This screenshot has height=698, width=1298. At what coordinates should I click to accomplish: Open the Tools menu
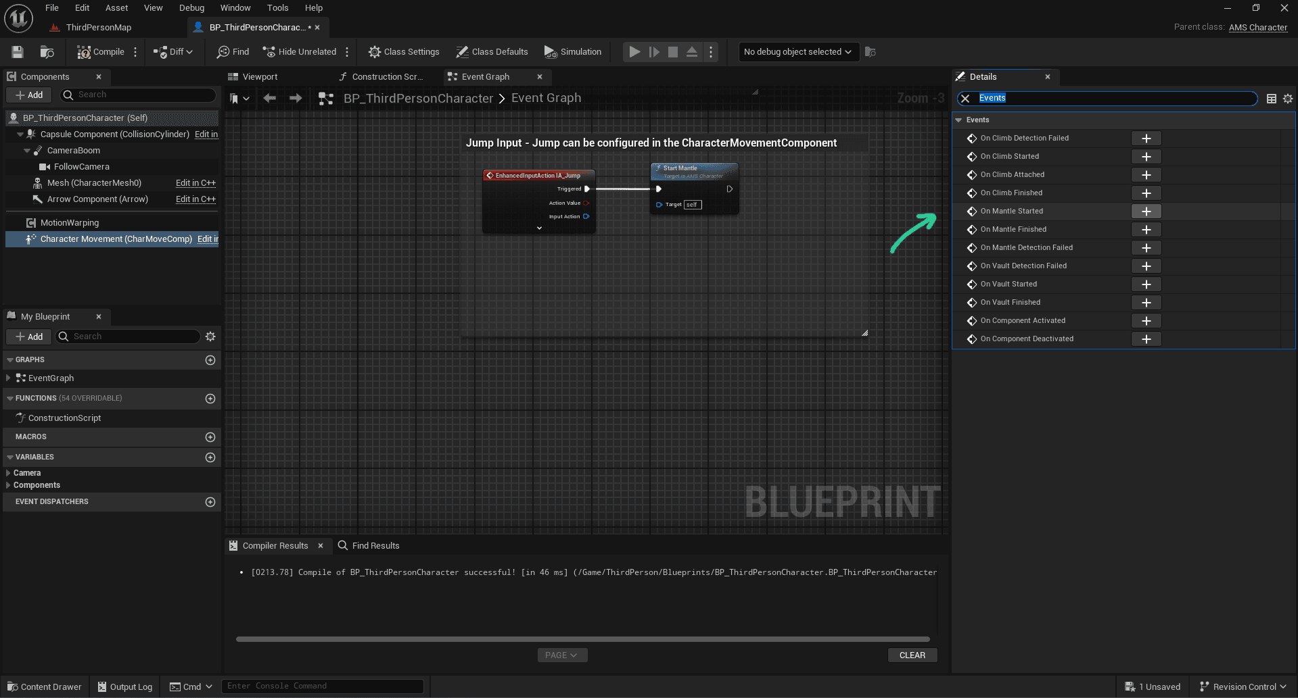click(278, 8)
